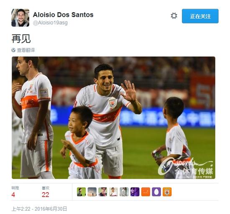230x214 pixels.
Task: Open first liker avatar with green background
Action: click(x=81, y=192)
